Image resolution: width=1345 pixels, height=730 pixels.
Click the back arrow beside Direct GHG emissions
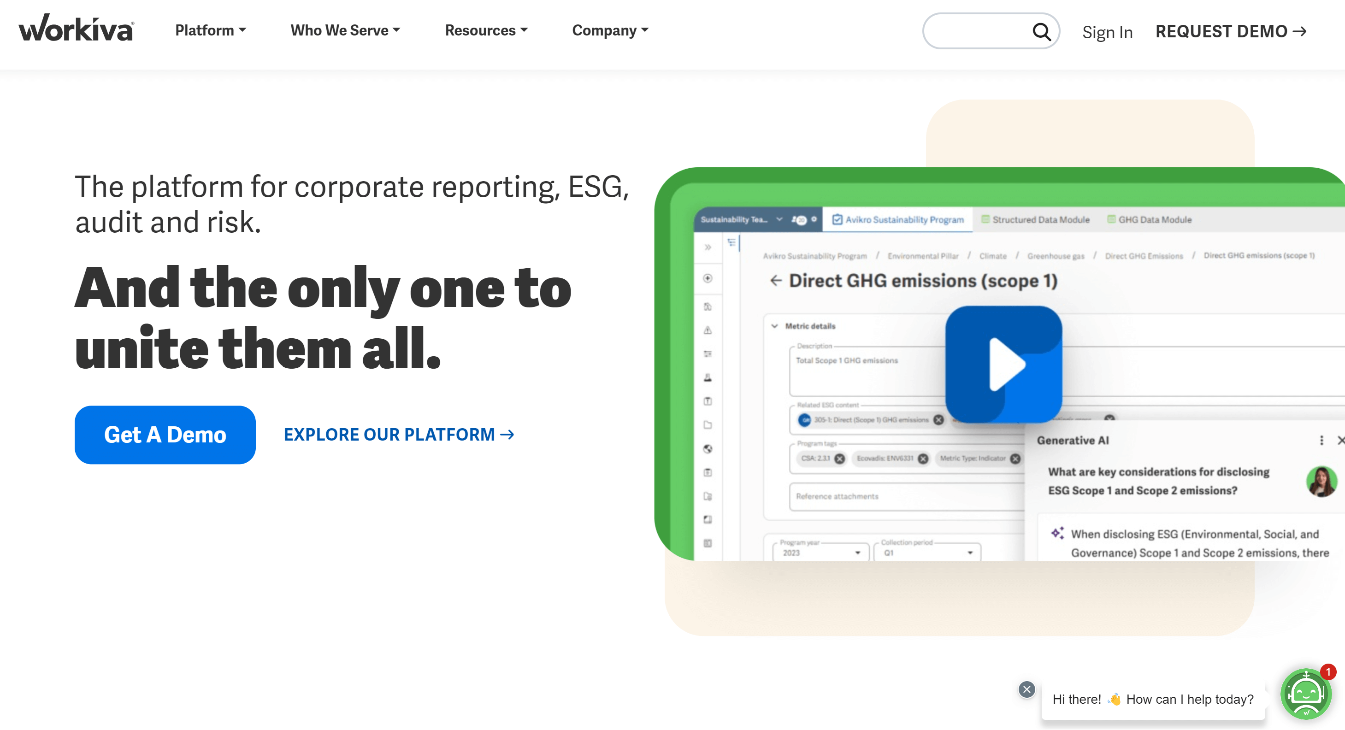(776, 281)
